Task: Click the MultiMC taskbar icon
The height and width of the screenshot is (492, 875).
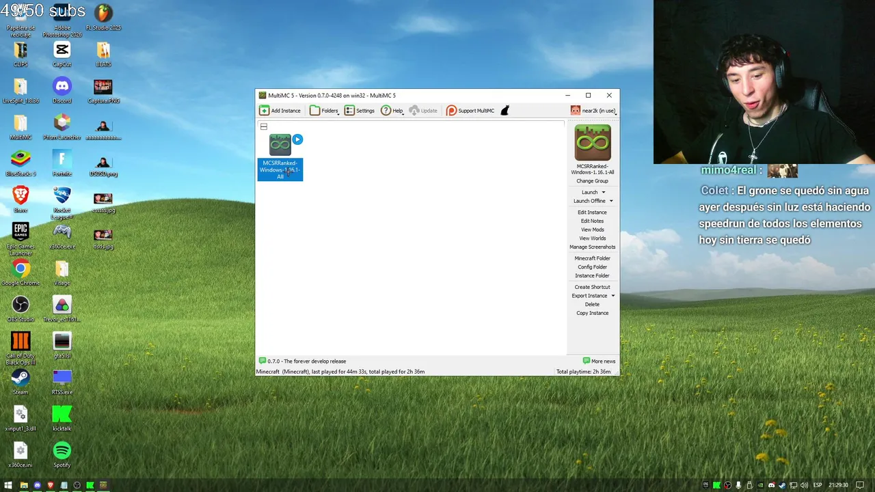Action: 103,485
